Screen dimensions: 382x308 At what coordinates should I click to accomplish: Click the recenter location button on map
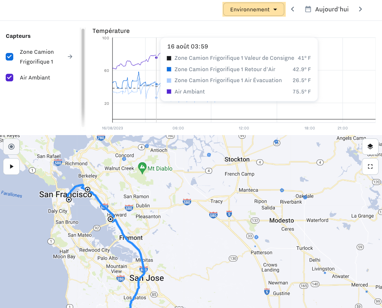(11, 147)
